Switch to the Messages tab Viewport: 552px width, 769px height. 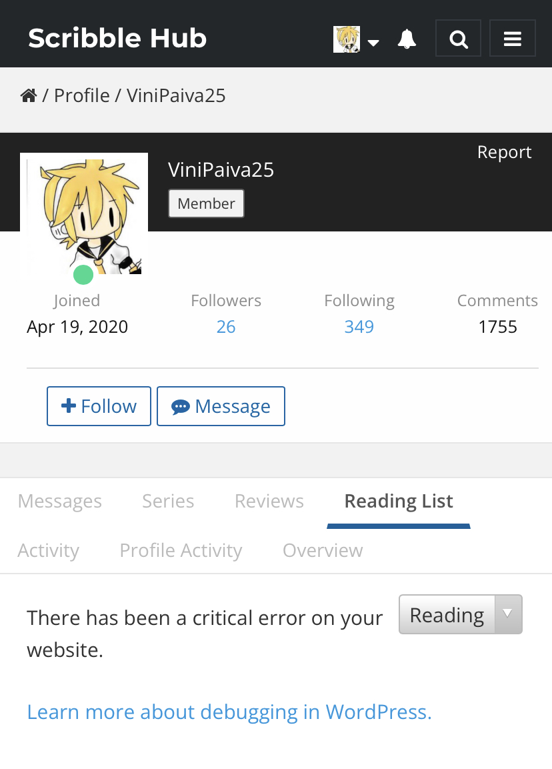pos(60,501)
